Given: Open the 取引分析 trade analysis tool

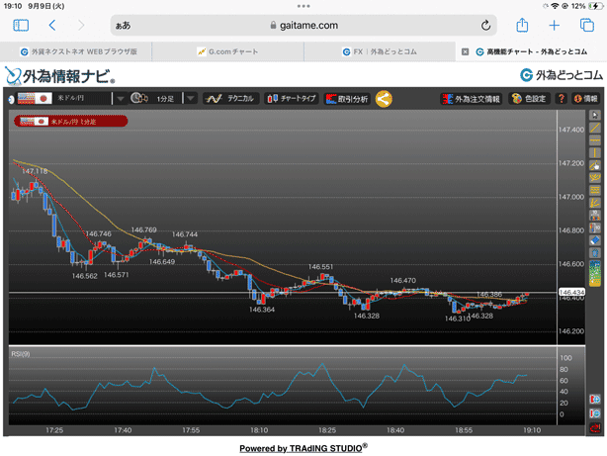Looking at the screenshot, I should coord(346,99).
